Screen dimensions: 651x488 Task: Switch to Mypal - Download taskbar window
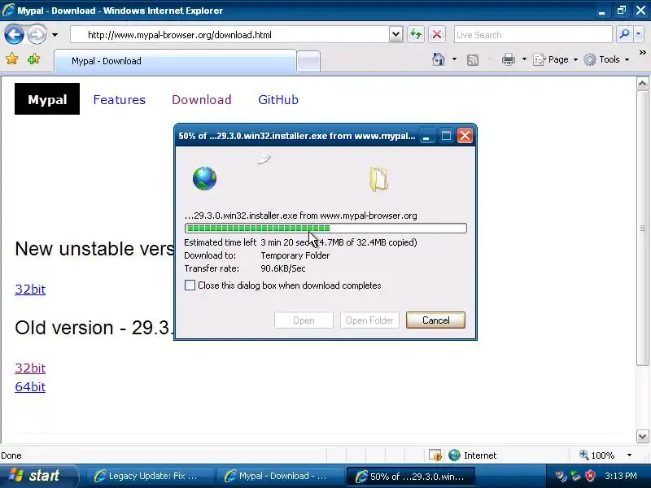280,476
